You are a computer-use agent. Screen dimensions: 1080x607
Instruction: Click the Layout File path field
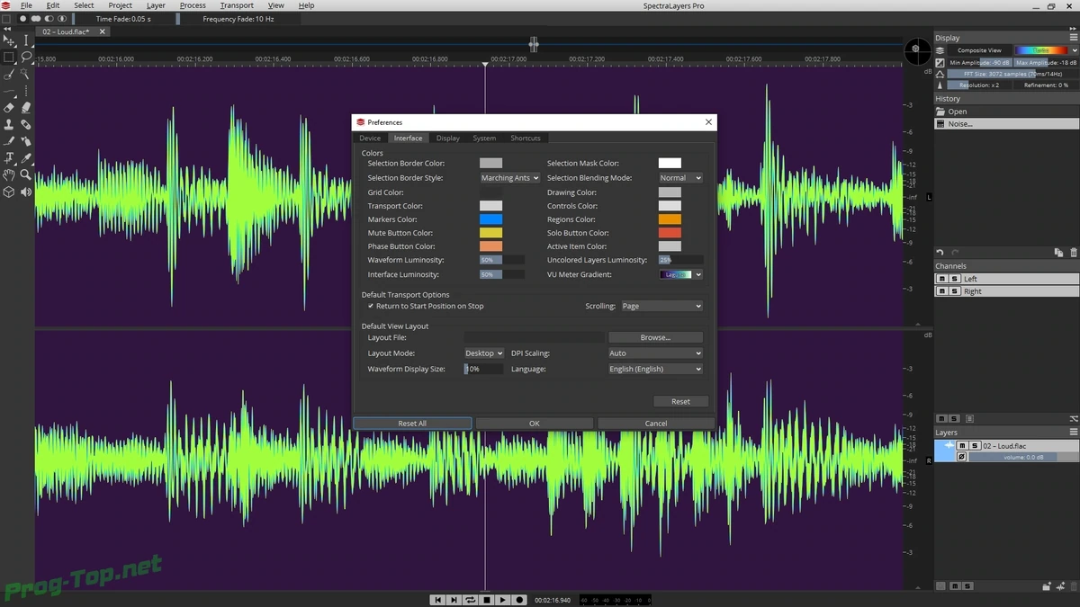tap(534, 337)
